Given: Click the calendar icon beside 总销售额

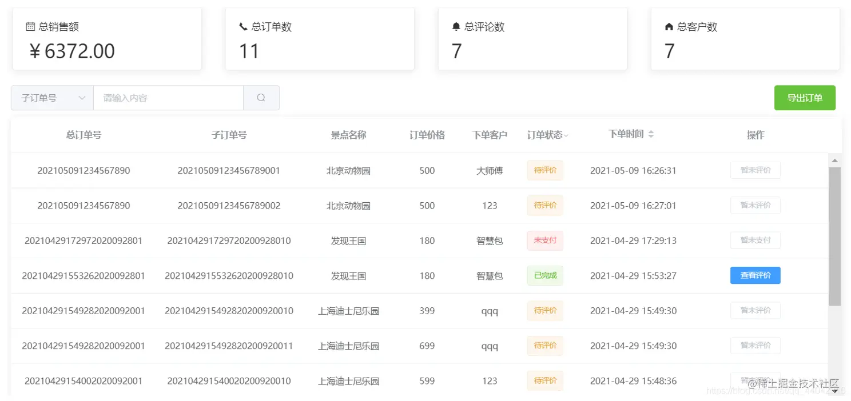Looking at the screenshot, I should pyautogui.click(x=31, y=27).
